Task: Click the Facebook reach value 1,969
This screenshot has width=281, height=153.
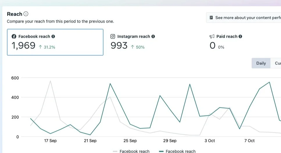Action: point(24,46)
